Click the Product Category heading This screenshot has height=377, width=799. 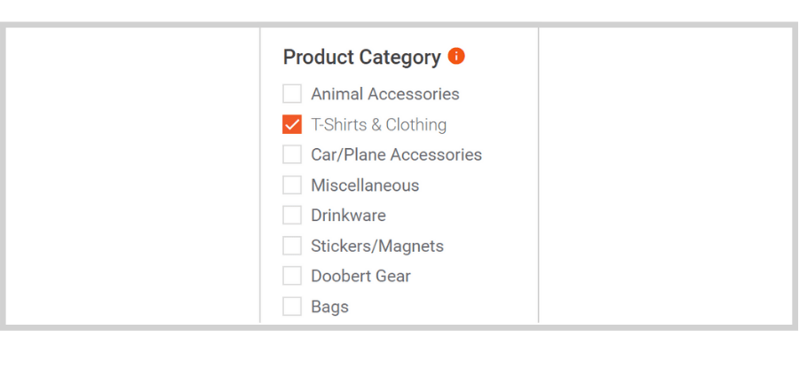point(362,57)
